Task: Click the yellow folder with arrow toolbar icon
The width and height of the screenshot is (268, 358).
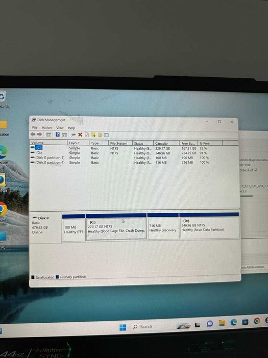Action: tap(93, 135)
